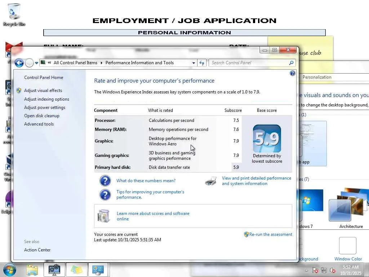Click question icon beside performance tips
Viewport: 369px width, 277px height.
tap(105, 195)
